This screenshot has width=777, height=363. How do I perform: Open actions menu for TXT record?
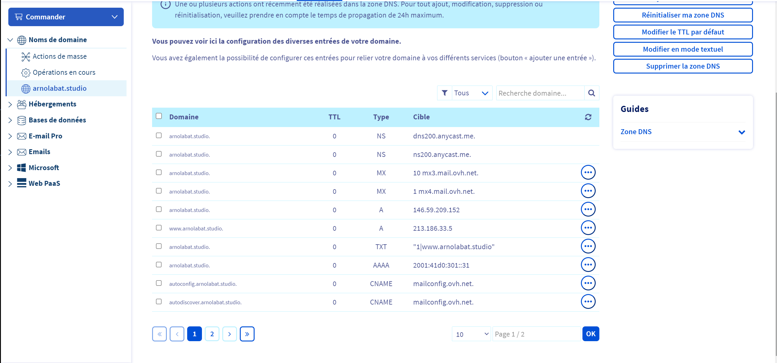(x=588, y=246)
